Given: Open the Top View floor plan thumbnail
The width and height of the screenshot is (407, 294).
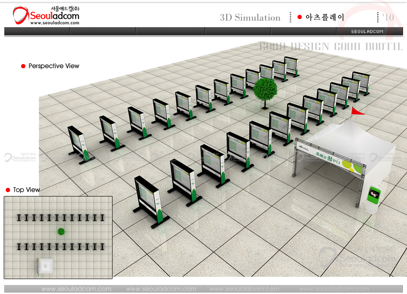Looking at the screenshot, I should click(x=58, y=238).
